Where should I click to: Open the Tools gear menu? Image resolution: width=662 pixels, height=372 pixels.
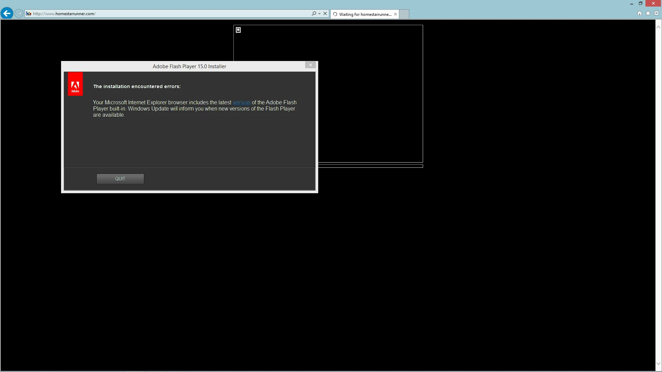[656, 13]
